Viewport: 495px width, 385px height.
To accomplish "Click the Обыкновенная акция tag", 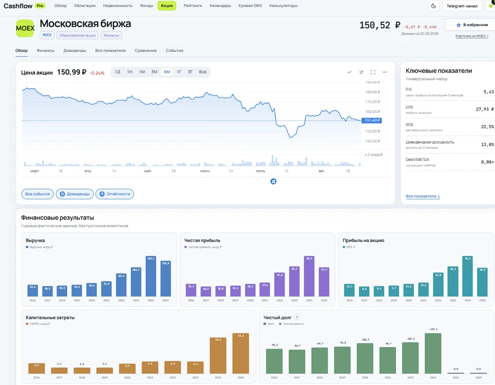I will pos(77,35).
